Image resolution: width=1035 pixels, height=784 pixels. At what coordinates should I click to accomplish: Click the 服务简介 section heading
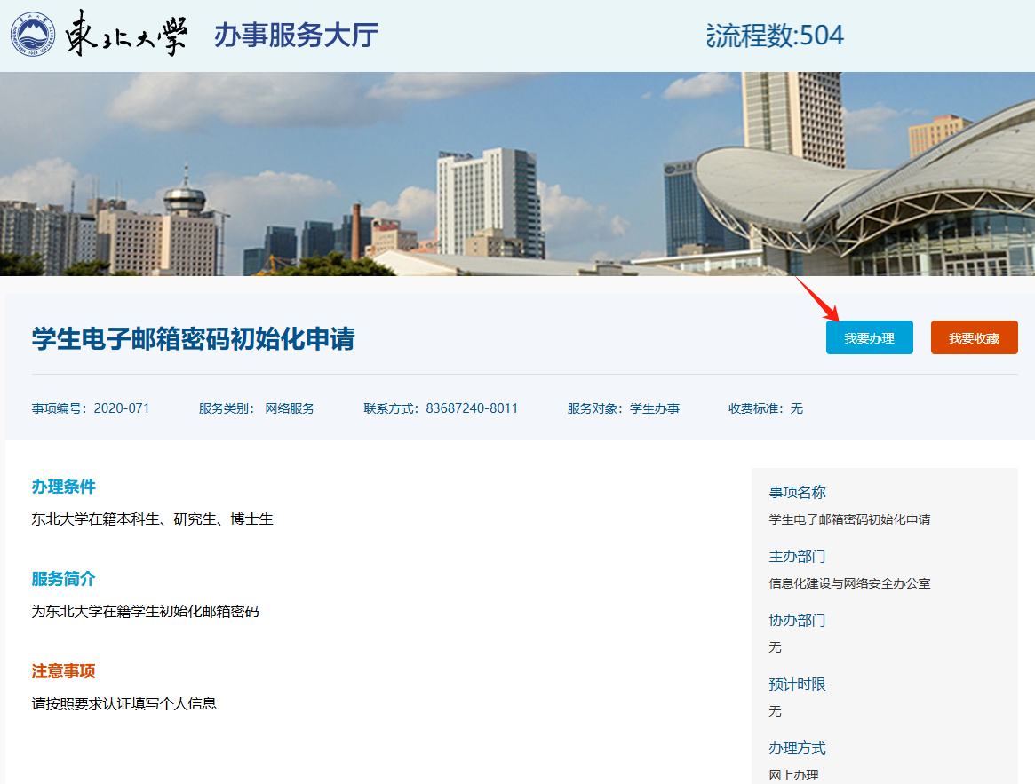(x=63, y=579)
